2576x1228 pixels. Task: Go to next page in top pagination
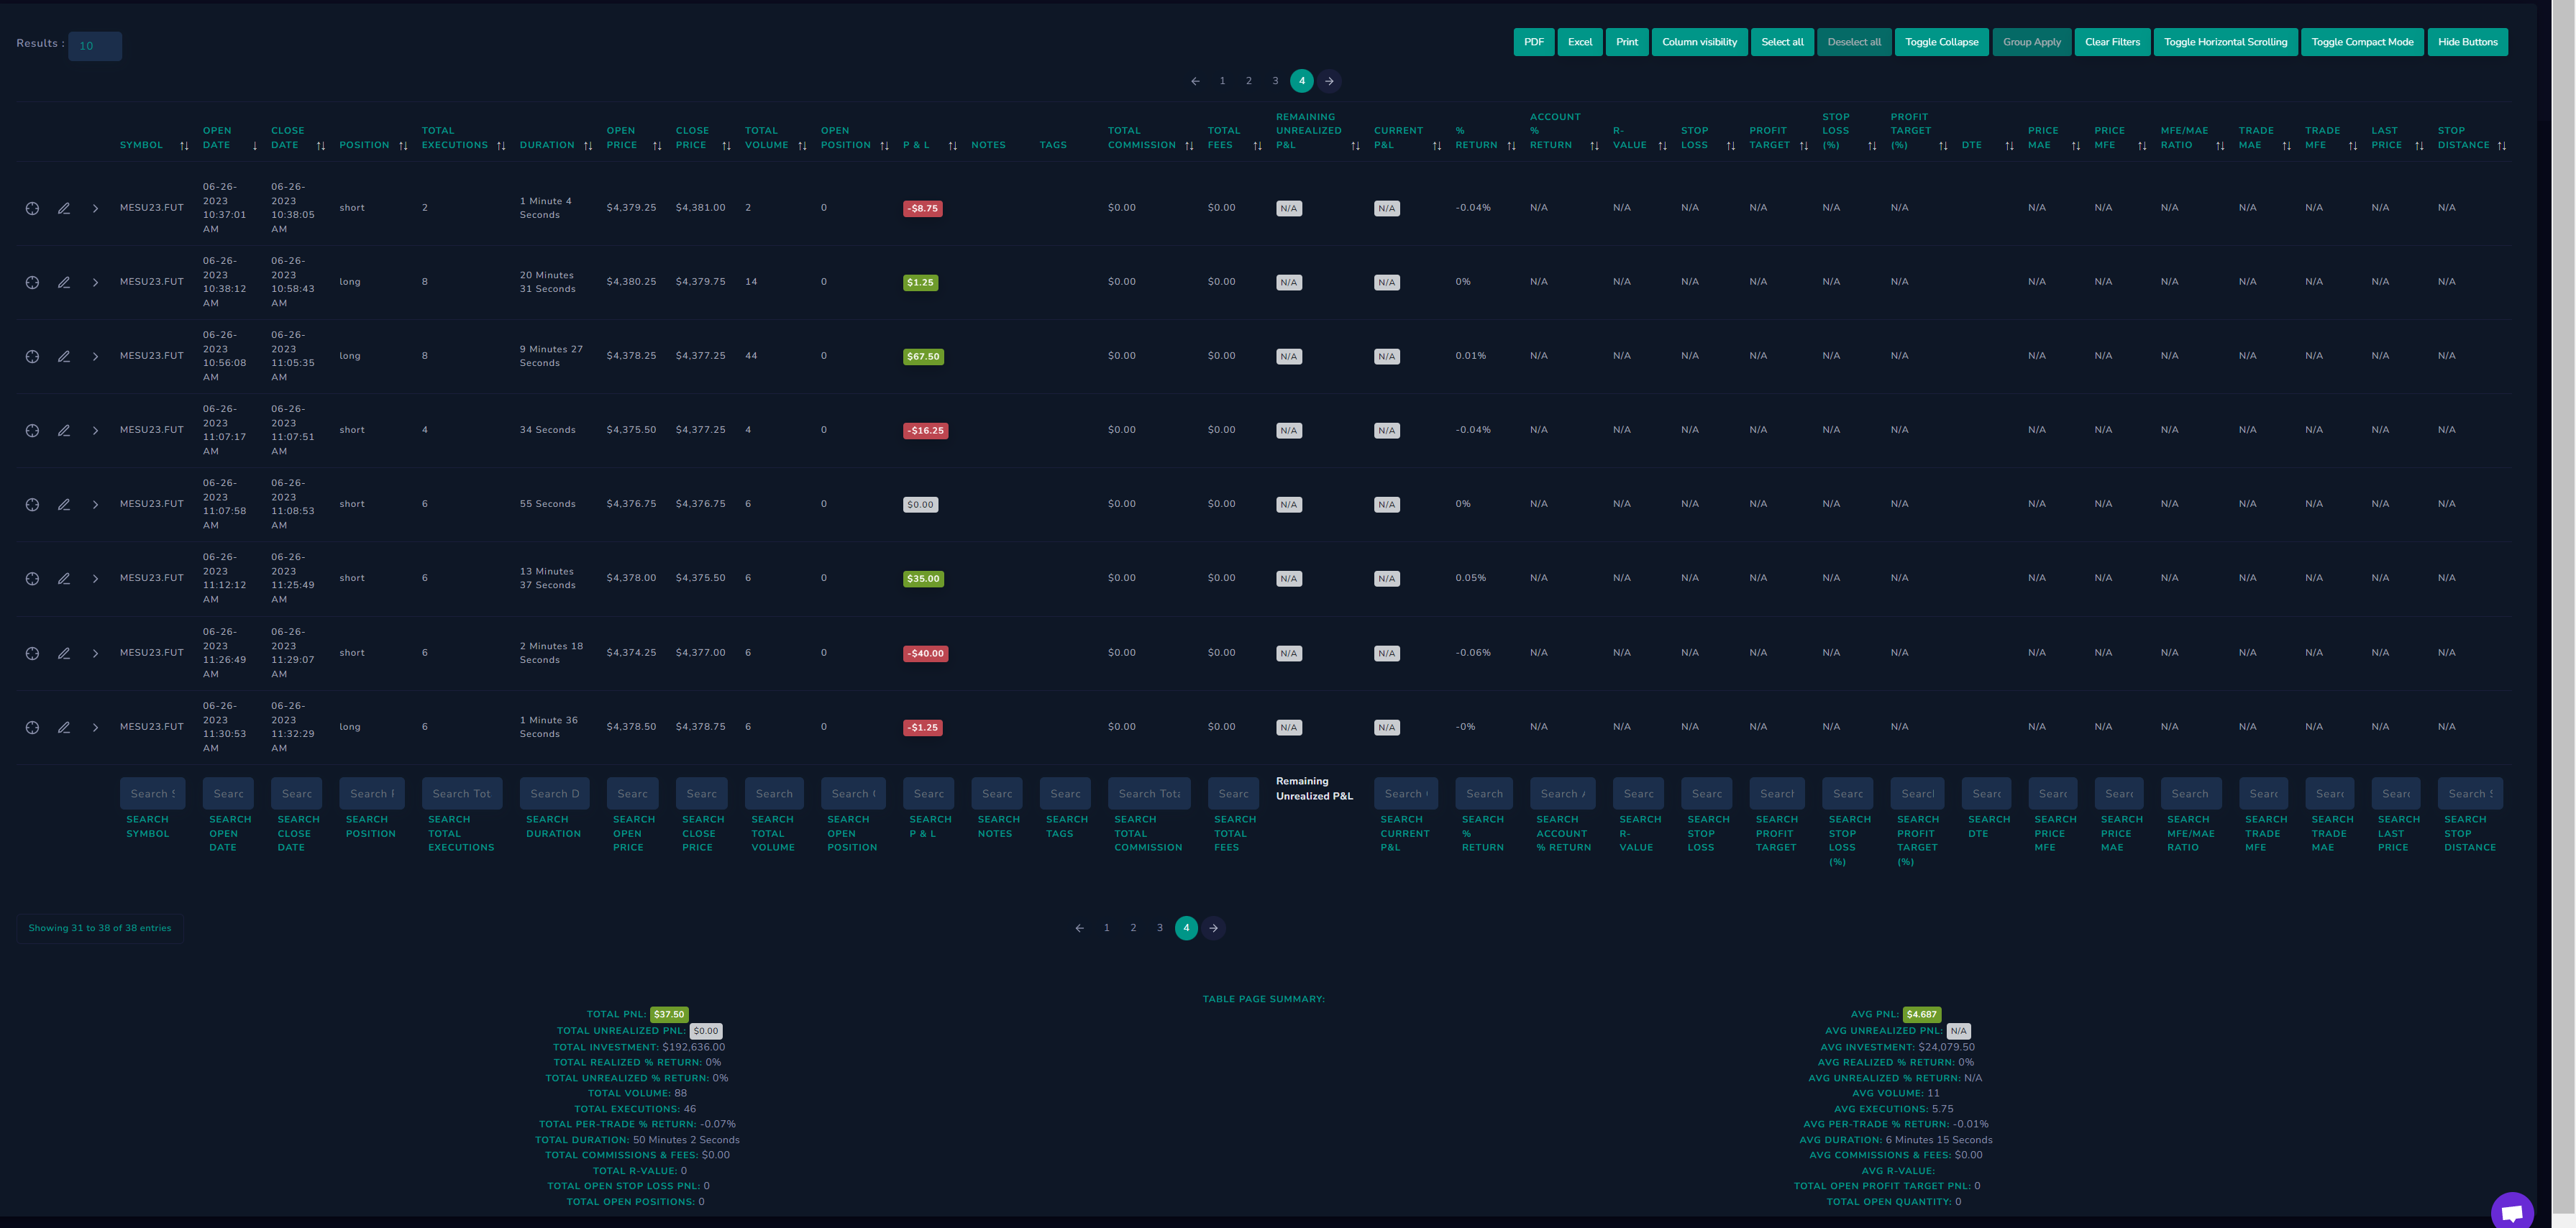click(x=1329, y=81)
